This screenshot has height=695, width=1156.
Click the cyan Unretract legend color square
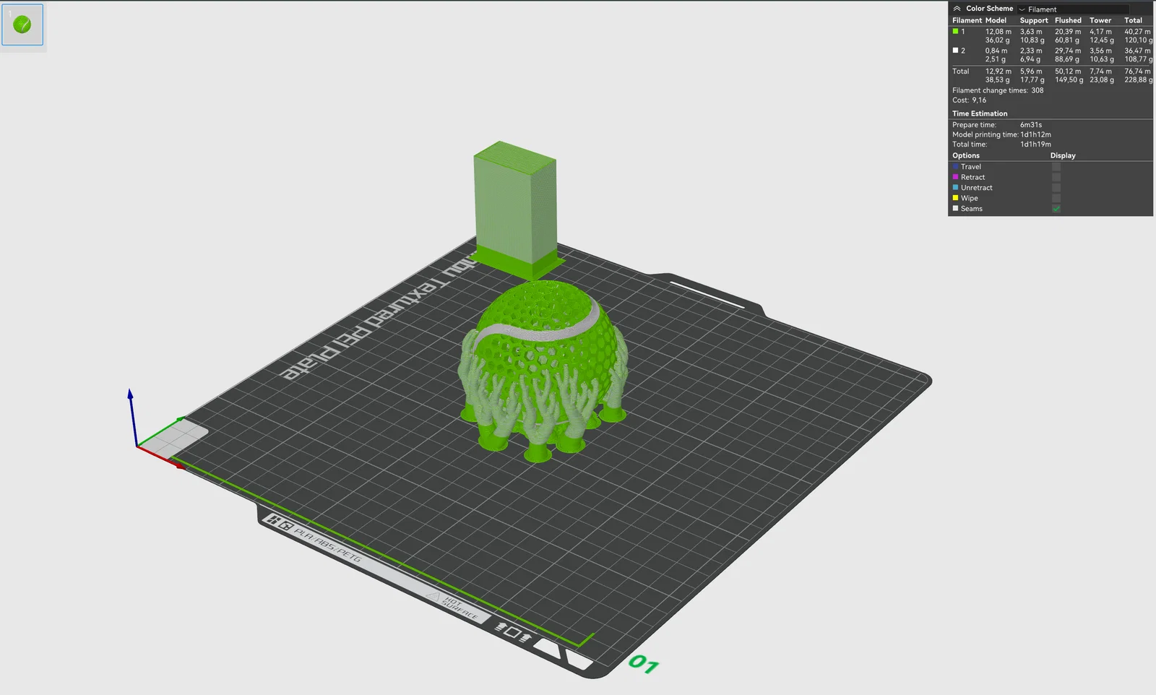click(x=955, y=188)
